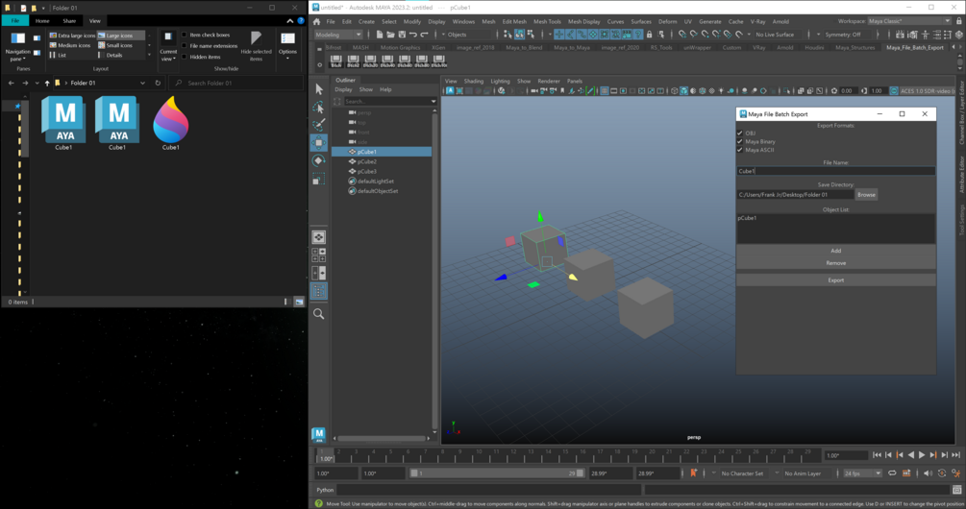
Task: Click the Undo arrow icon
Action: click(x=412, y=35)
